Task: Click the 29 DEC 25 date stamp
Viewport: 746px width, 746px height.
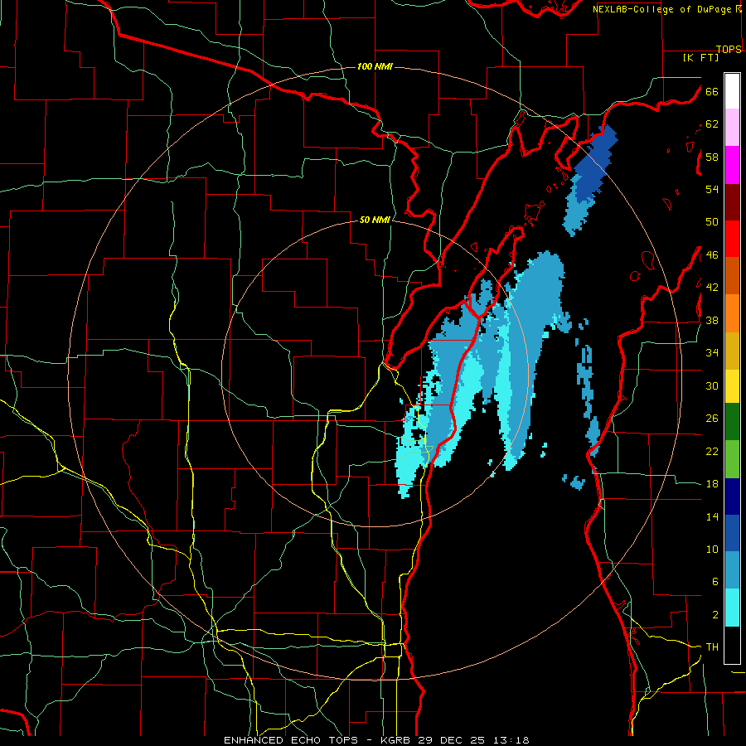Action: 452,740
